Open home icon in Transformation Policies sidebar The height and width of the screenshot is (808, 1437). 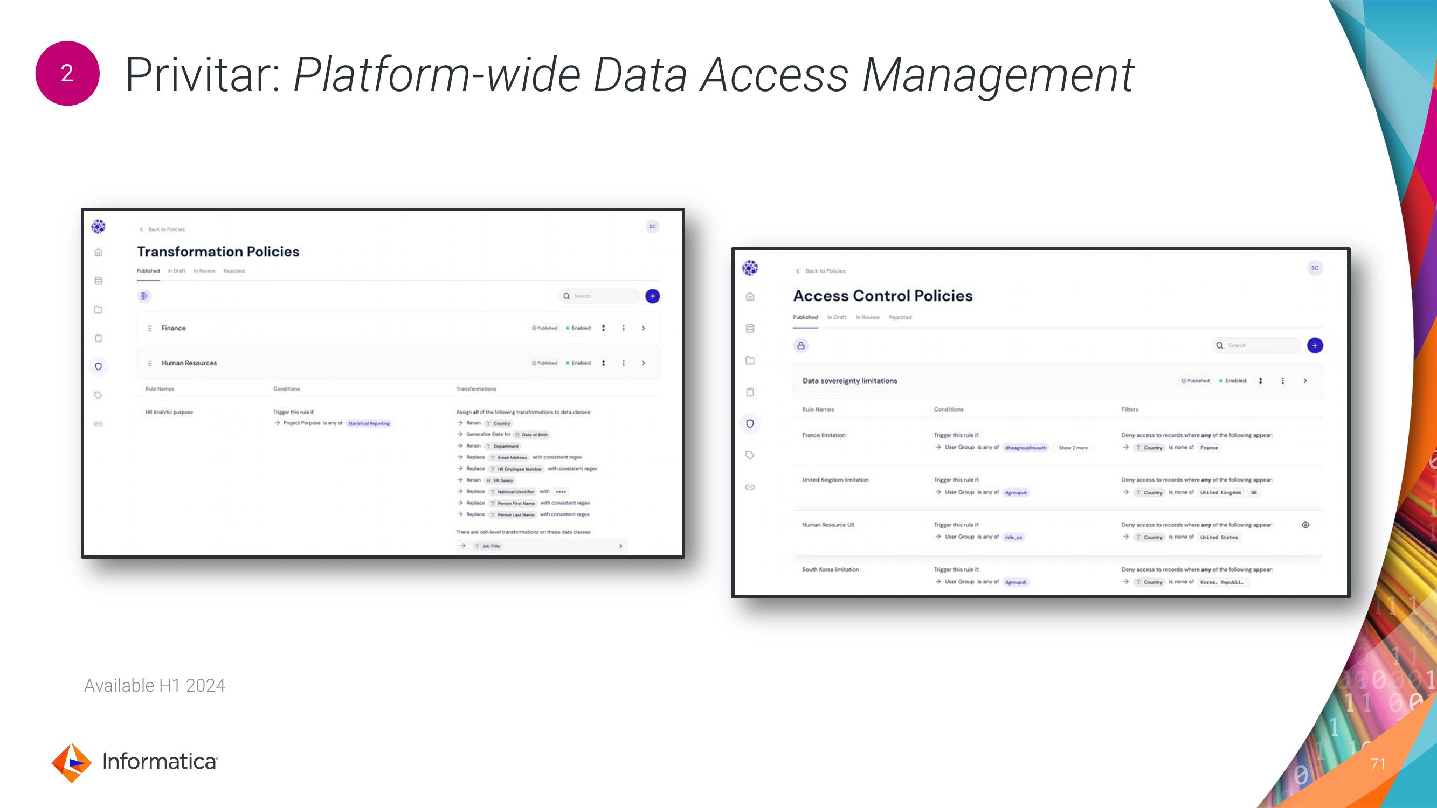[98, 253]
